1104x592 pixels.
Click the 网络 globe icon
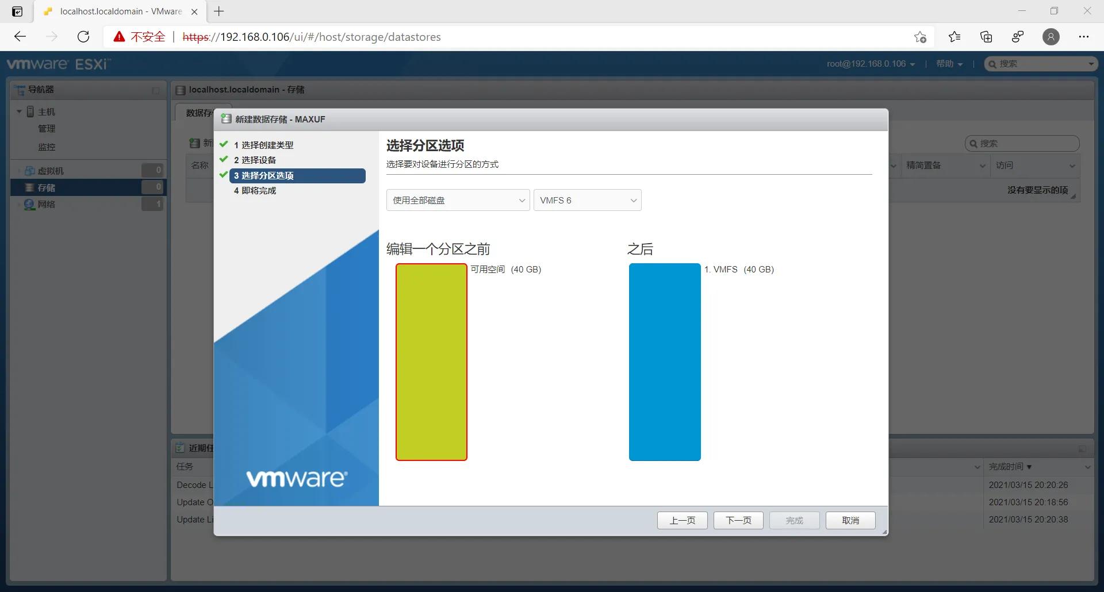click(x=29, y=204)
